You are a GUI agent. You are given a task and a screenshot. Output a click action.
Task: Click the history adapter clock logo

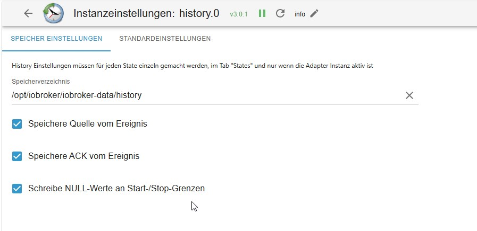[x=53, y=14]
